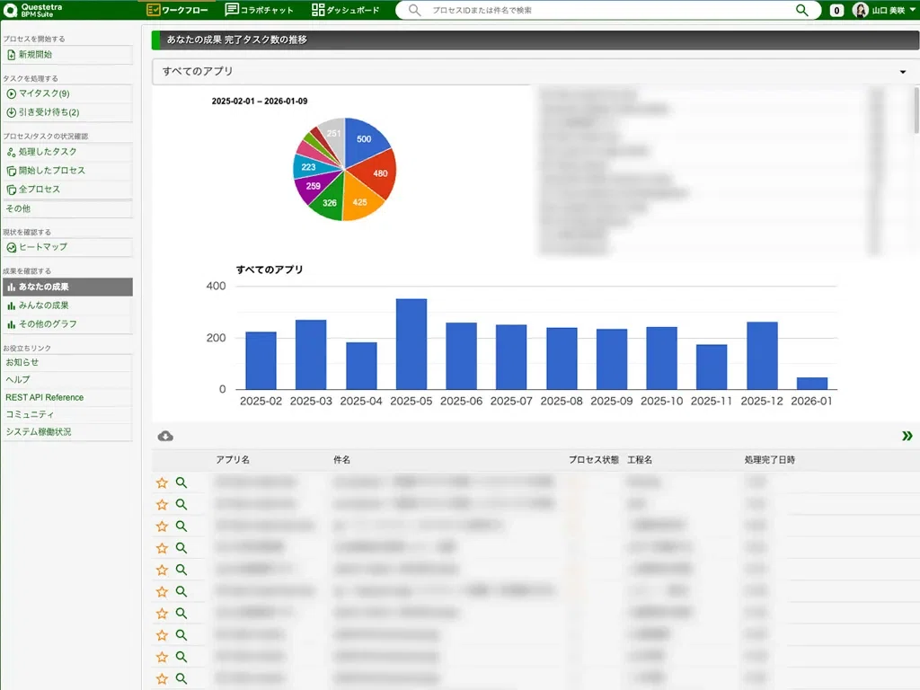Screen dimensions: 920x690
Task: Click the blue pie slice labeled 500
Action: [x=364, y=139]
